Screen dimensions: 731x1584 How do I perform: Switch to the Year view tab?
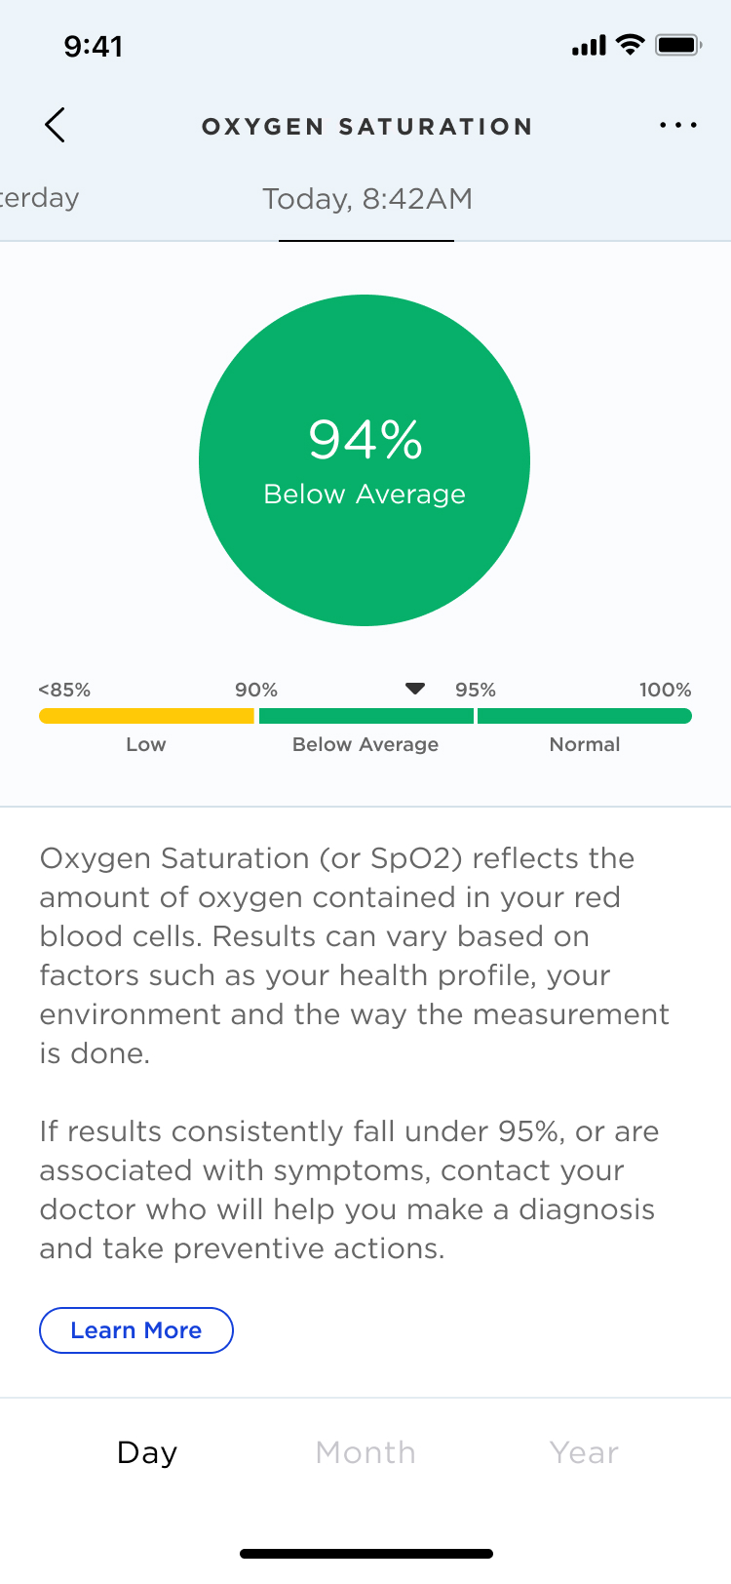[x=584, y=1452]
